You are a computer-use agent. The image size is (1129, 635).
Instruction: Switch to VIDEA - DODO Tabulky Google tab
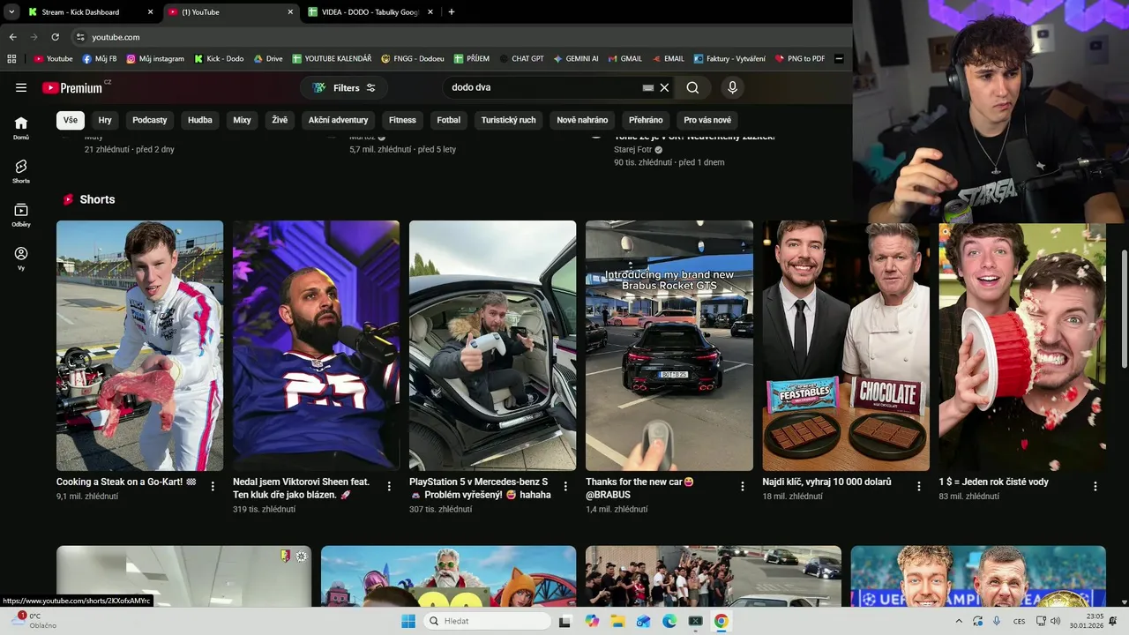tap(371, 12)
